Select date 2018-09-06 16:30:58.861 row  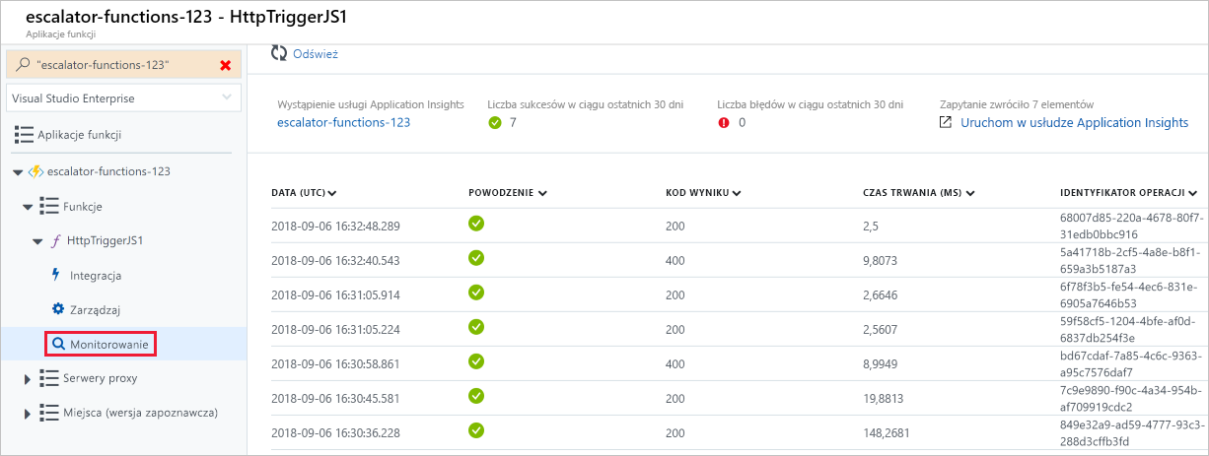coord(336,364)
